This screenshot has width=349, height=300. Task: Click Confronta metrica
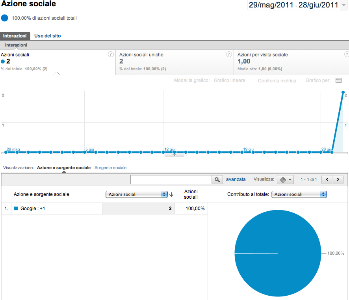pos(277,80)
